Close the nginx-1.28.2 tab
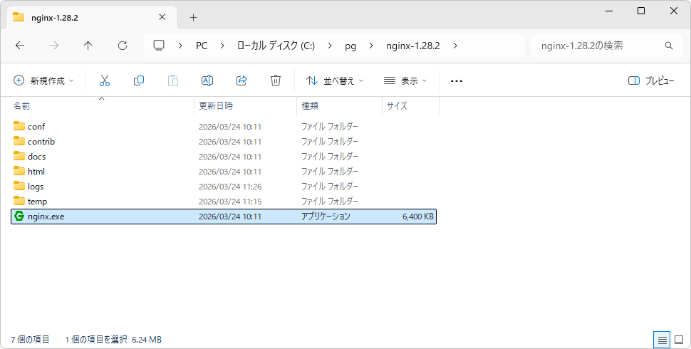This screenshot has width=691, height=349. tap(162, 17)
